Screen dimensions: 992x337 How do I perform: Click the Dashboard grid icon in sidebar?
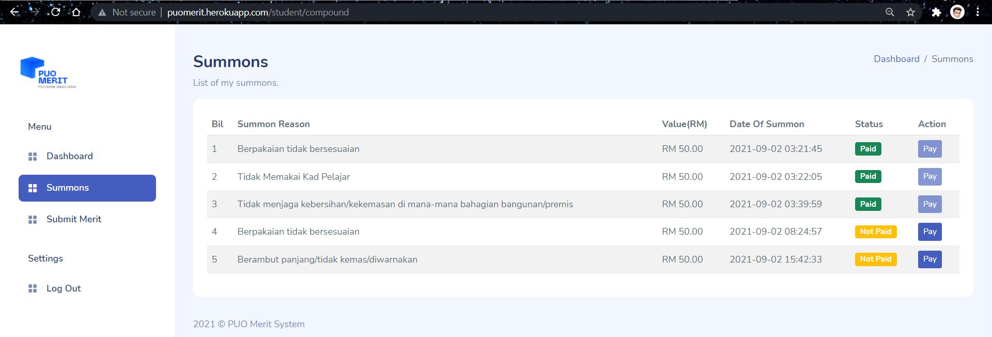tap(33, 157)
